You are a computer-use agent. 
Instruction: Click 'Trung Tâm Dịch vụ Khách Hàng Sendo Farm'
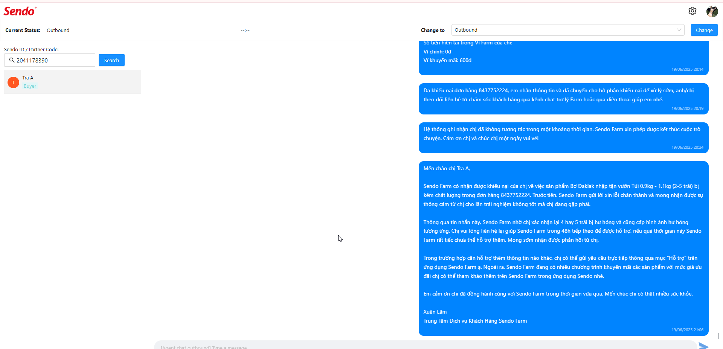[475, 321]
